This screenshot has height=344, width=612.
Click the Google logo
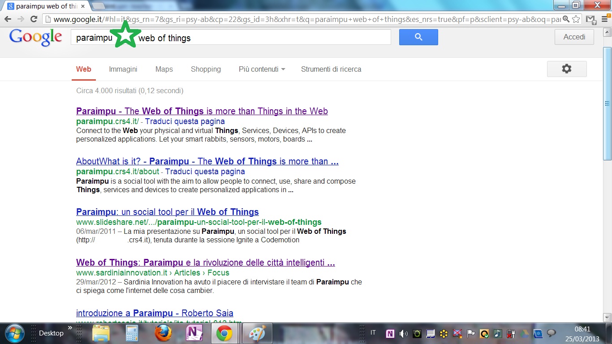[35, 37]
